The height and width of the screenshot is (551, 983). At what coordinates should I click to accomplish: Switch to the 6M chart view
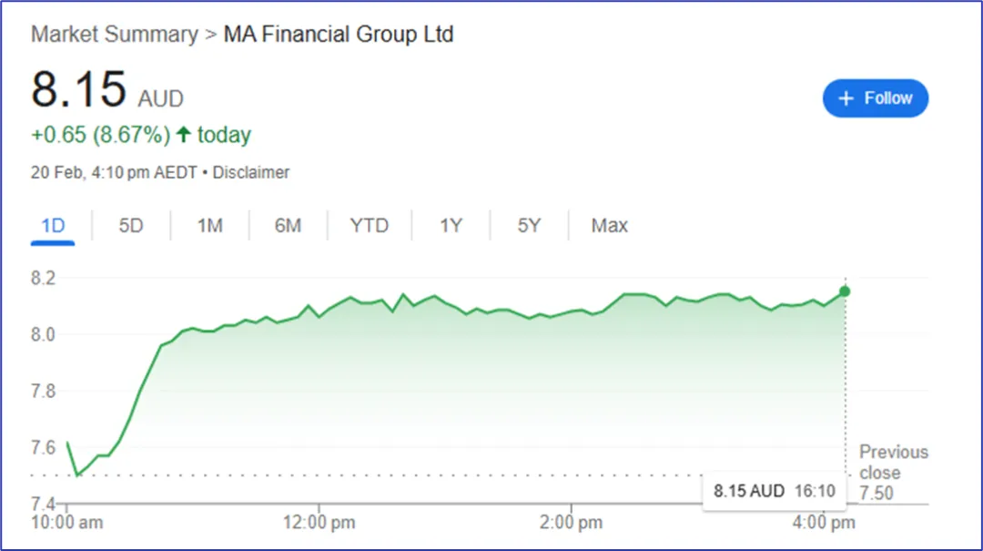coord(288,226)
